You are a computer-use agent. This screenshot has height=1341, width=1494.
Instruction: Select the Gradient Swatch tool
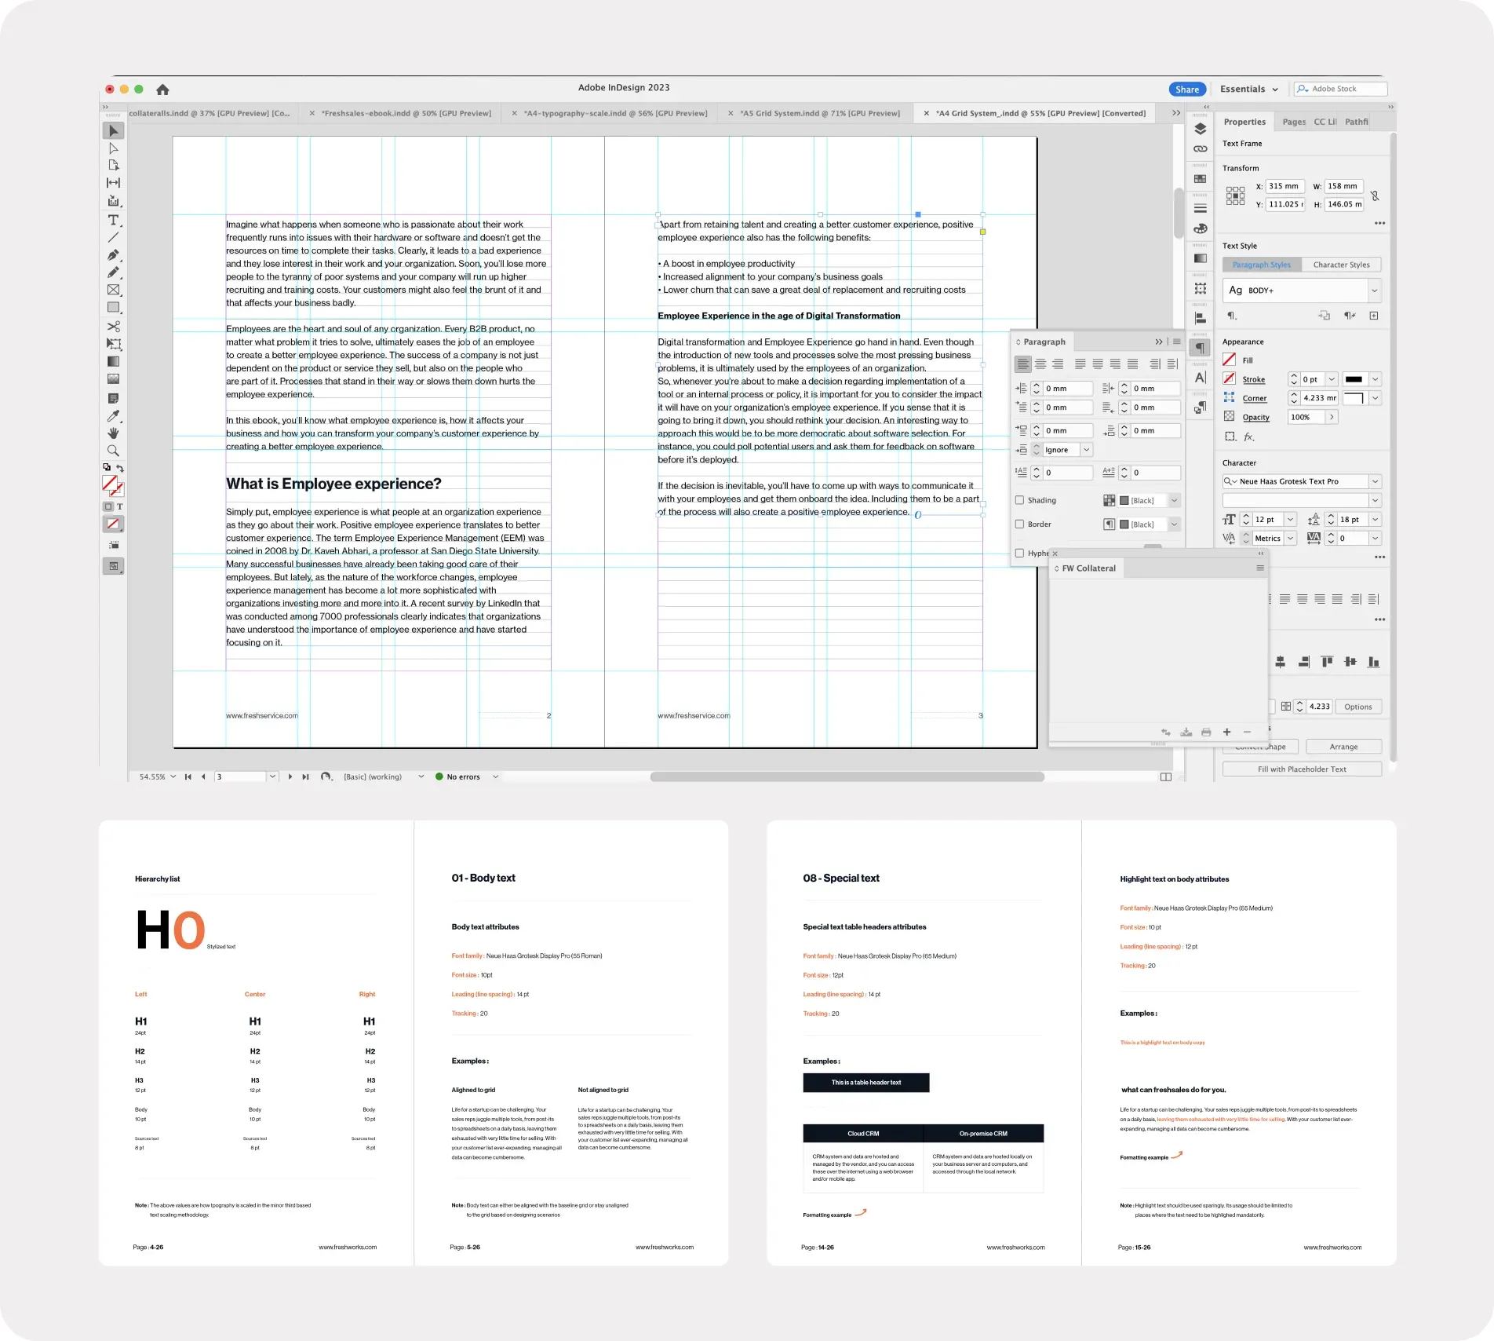point(113,361)
